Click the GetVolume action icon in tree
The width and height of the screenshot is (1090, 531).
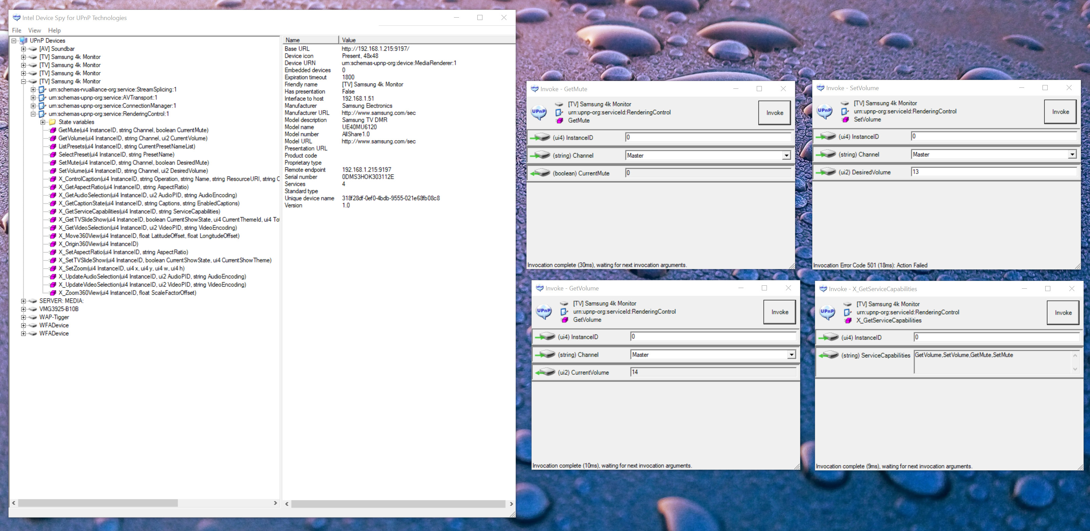[53, 138]
